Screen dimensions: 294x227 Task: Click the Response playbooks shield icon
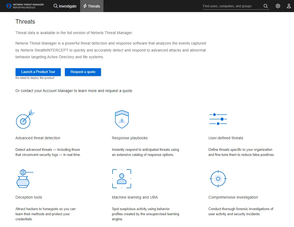point(122,119)
